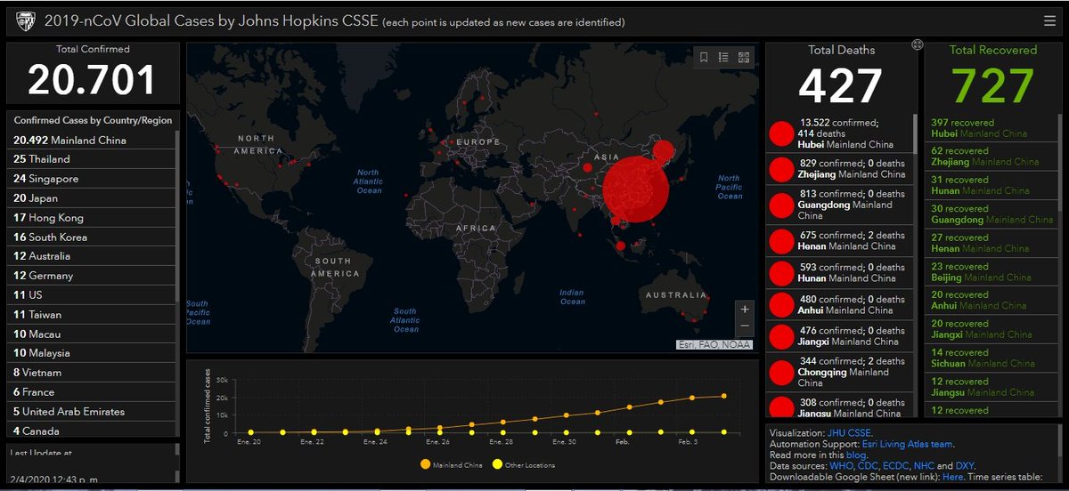Click the Total Confirmed 20.701 figure

click(93, 80)
